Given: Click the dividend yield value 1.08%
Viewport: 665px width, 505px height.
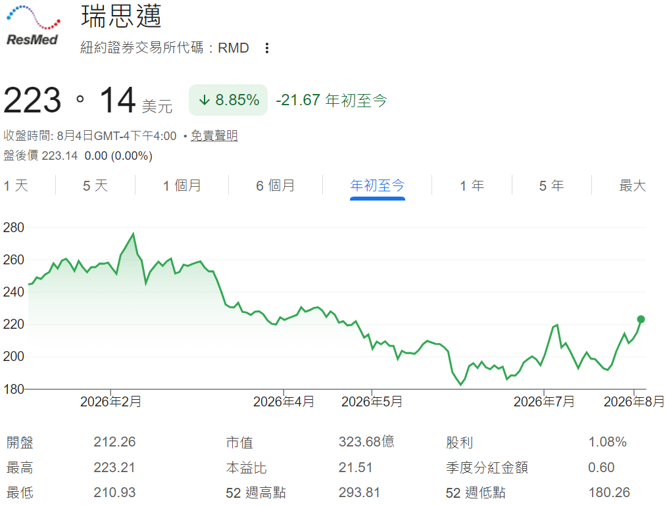Looking at the screenshot, I should [x=607, y=442].
